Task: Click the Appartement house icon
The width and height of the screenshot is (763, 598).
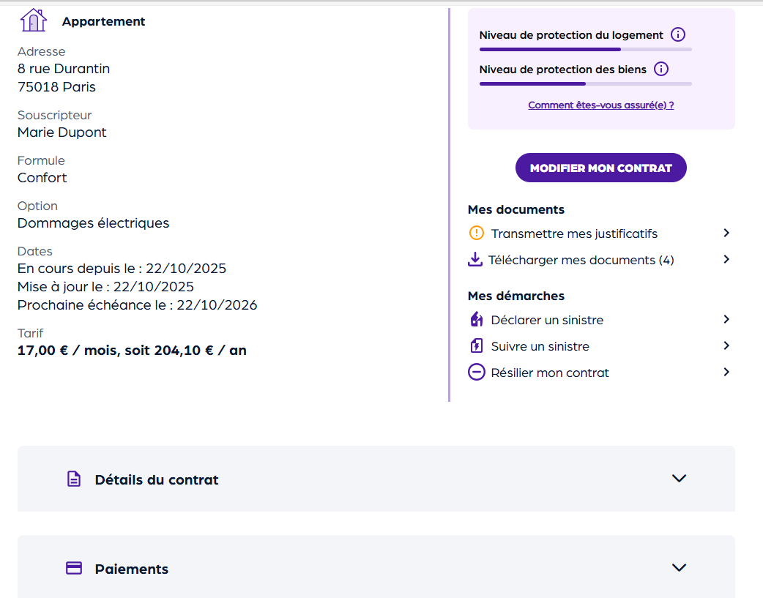Action: 34,20
